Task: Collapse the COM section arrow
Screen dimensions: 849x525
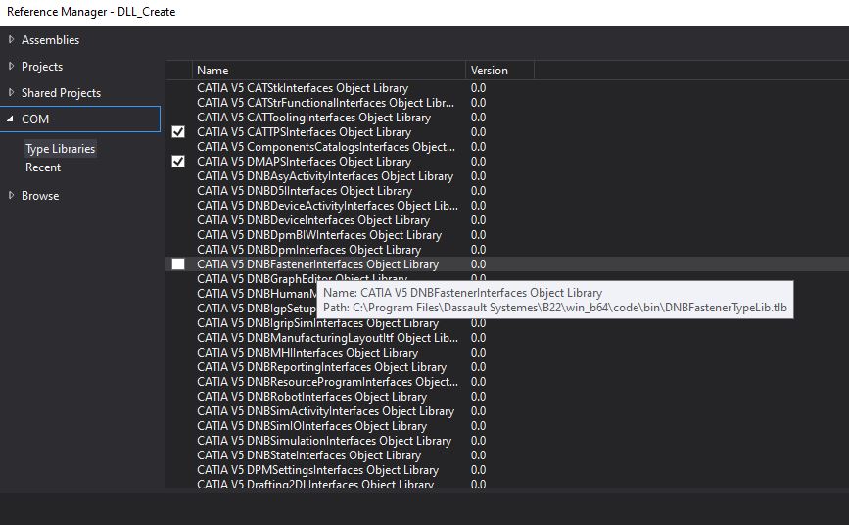Action: click(11, 119)
